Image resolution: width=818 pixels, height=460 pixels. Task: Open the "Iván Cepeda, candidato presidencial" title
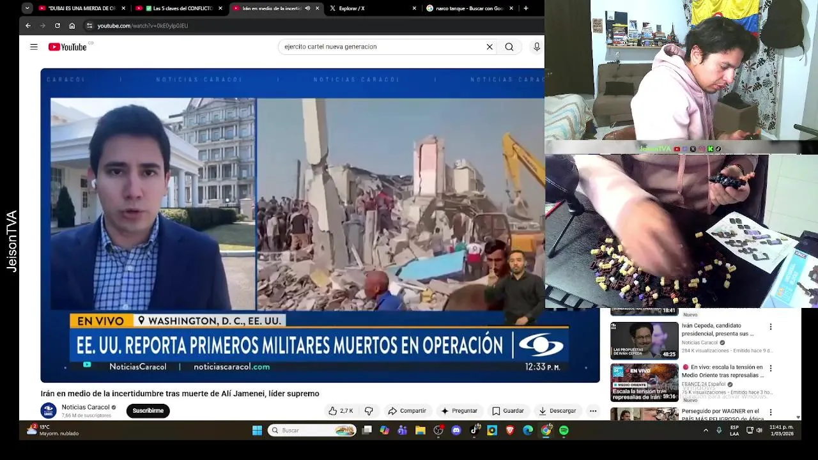[718, 330]
